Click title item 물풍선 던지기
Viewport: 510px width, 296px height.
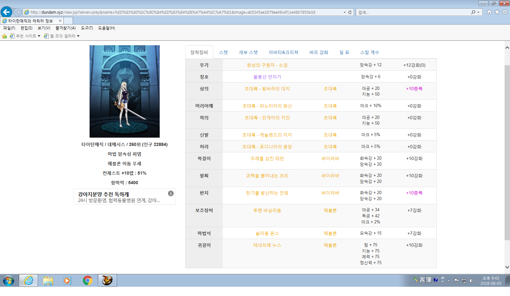click(x=267, y=77)
